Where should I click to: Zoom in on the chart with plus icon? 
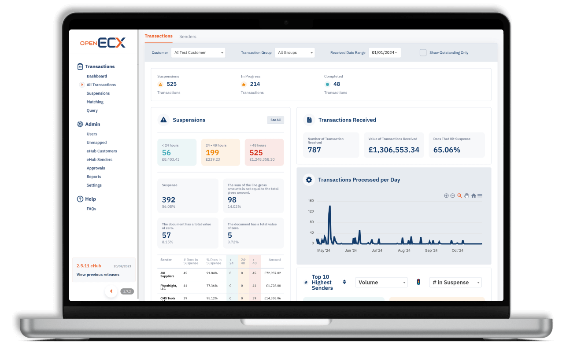tap(446, 195)
